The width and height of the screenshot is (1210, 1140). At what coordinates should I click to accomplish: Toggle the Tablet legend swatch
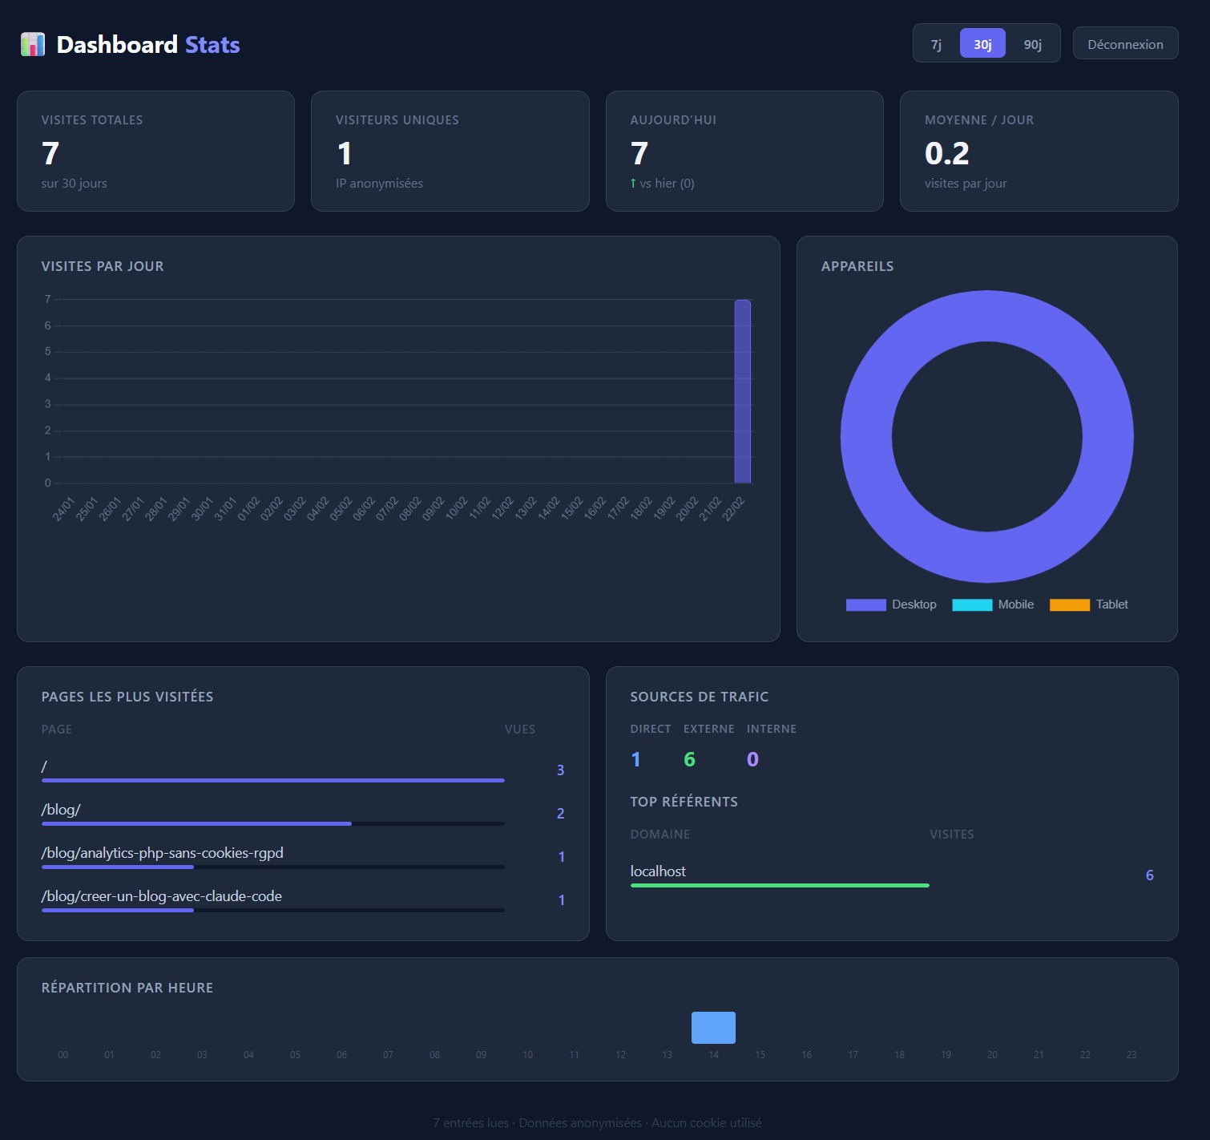point(1069,604)
